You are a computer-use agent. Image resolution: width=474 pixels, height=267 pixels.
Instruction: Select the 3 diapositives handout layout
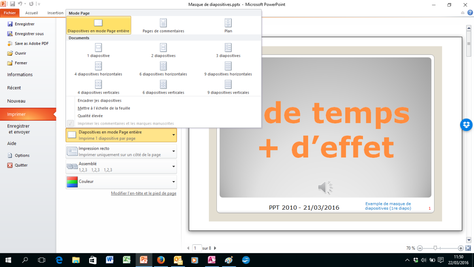[228, 50]
